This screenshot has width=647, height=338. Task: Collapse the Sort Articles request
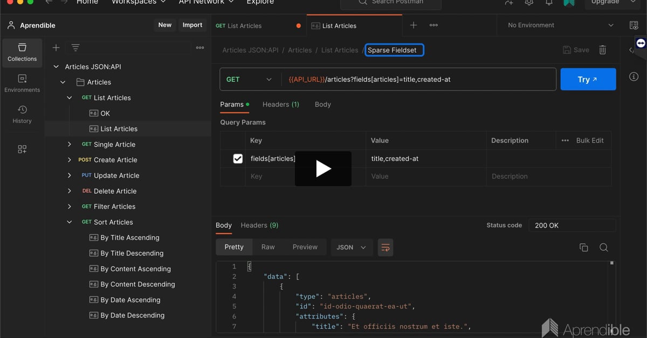[70, 222]
